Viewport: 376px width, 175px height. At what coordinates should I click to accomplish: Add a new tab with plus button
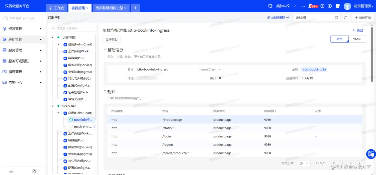tap(135, 8)
